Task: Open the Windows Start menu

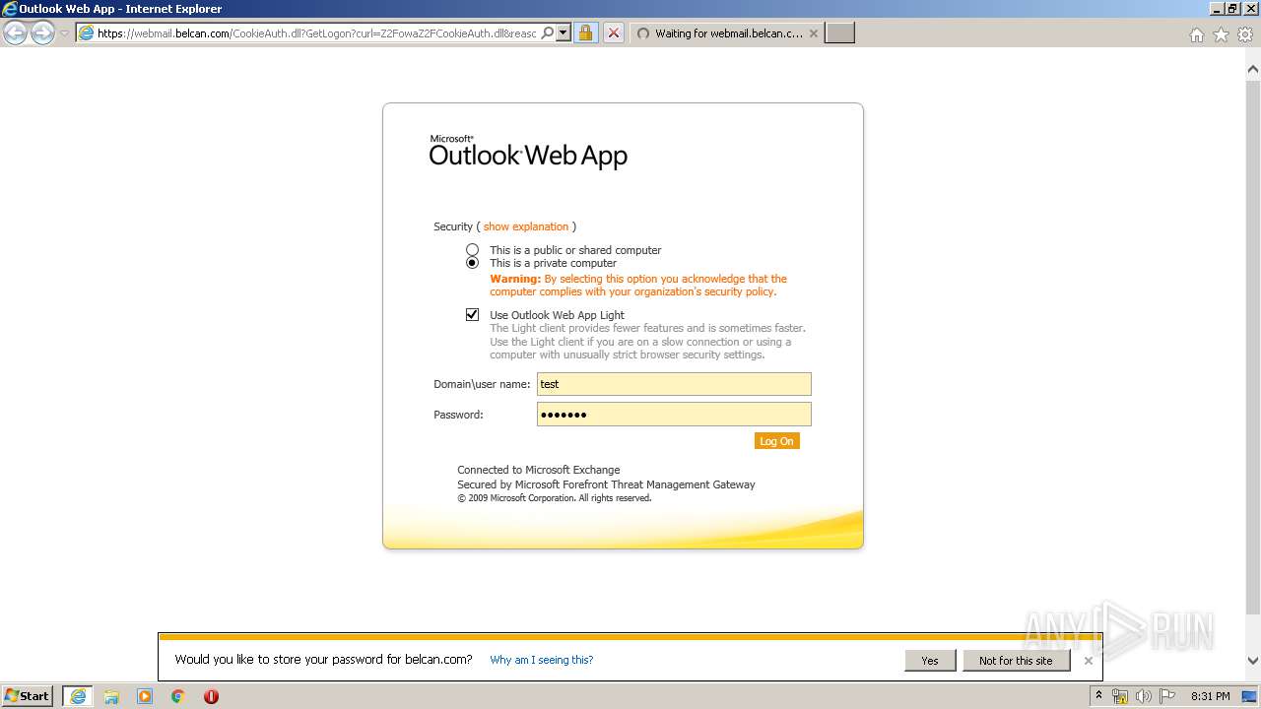Action: pyautogui.click(x=28, y=696)
